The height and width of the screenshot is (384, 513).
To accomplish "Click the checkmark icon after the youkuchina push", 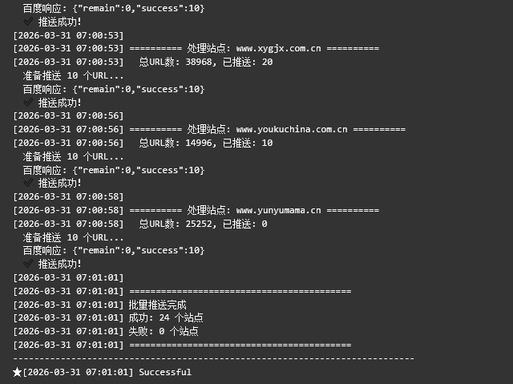I will [29, 183].
